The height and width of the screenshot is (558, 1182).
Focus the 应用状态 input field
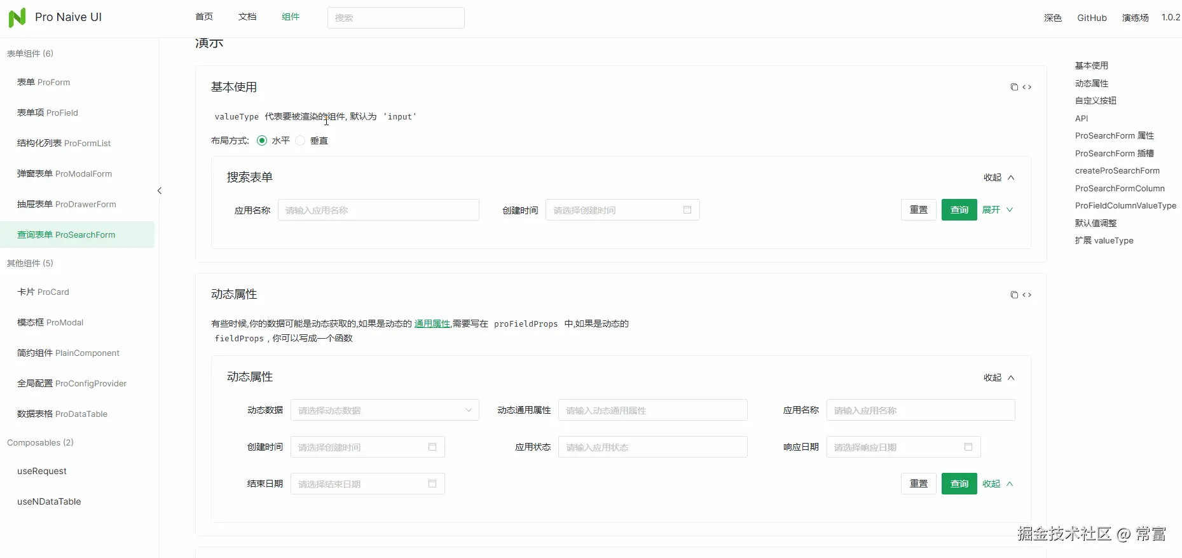pyautogui.click(x=653, y=447)
